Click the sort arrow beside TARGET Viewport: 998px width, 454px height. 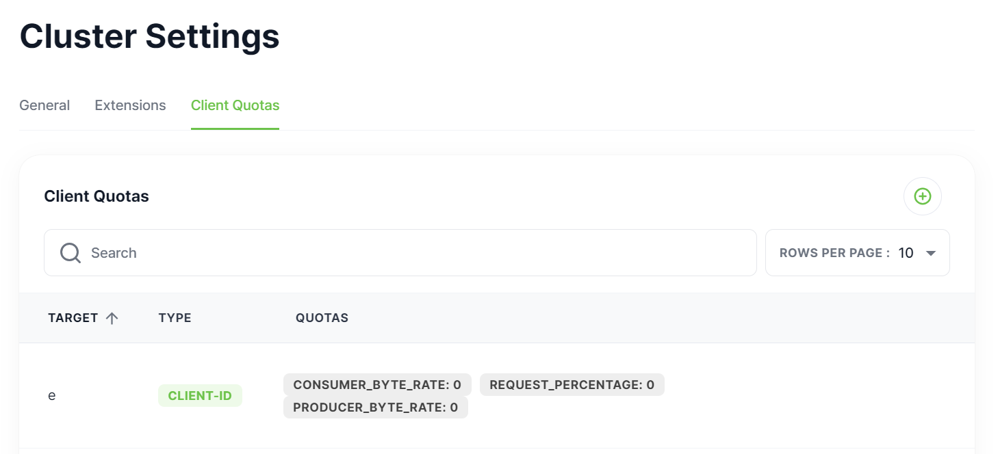[112, 318]
